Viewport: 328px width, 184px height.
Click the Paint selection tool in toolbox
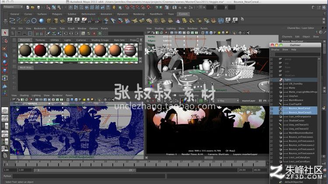click(5, 48)
